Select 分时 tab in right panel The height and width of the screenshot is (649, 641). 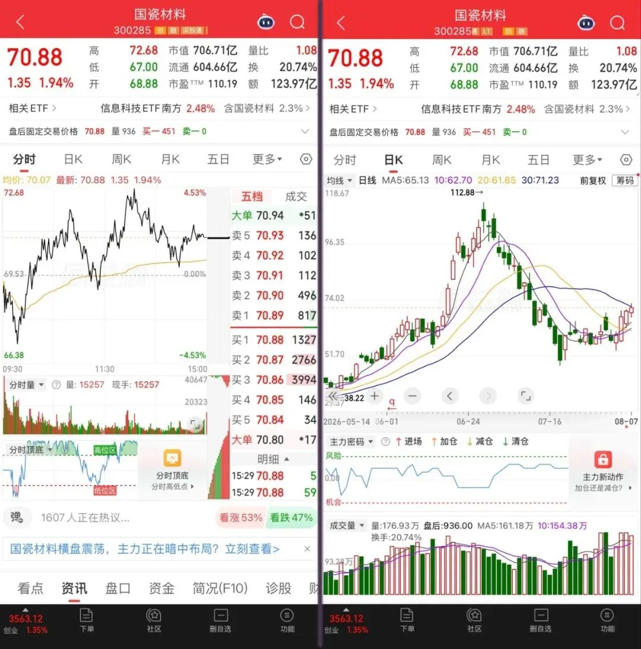344,160
